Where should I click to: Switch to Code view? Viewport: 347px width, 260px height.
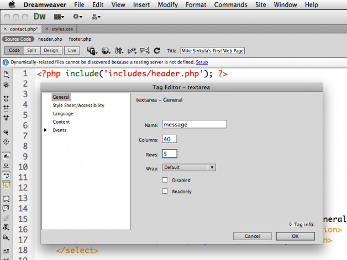14,50
